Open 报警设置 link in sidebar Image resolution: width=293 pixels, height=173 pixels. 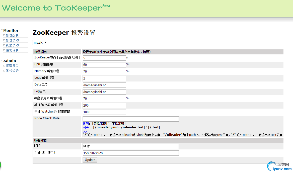click(12, 50)
